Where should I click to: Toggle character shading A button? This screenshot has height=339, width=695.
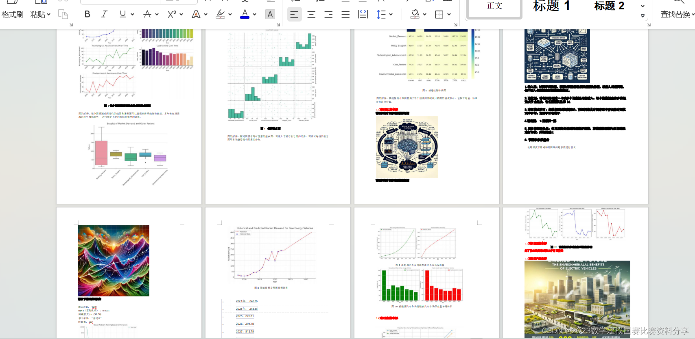click(270, 14)
